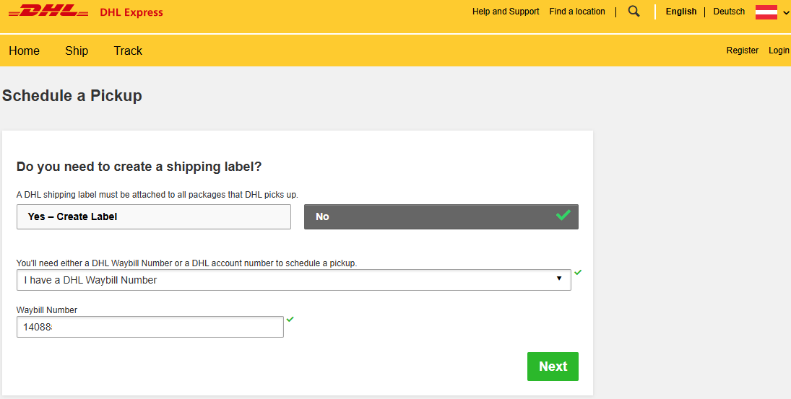Select the 'No' shipping label option
Viewport: 791px width, 399px height.
pos(441,216)
